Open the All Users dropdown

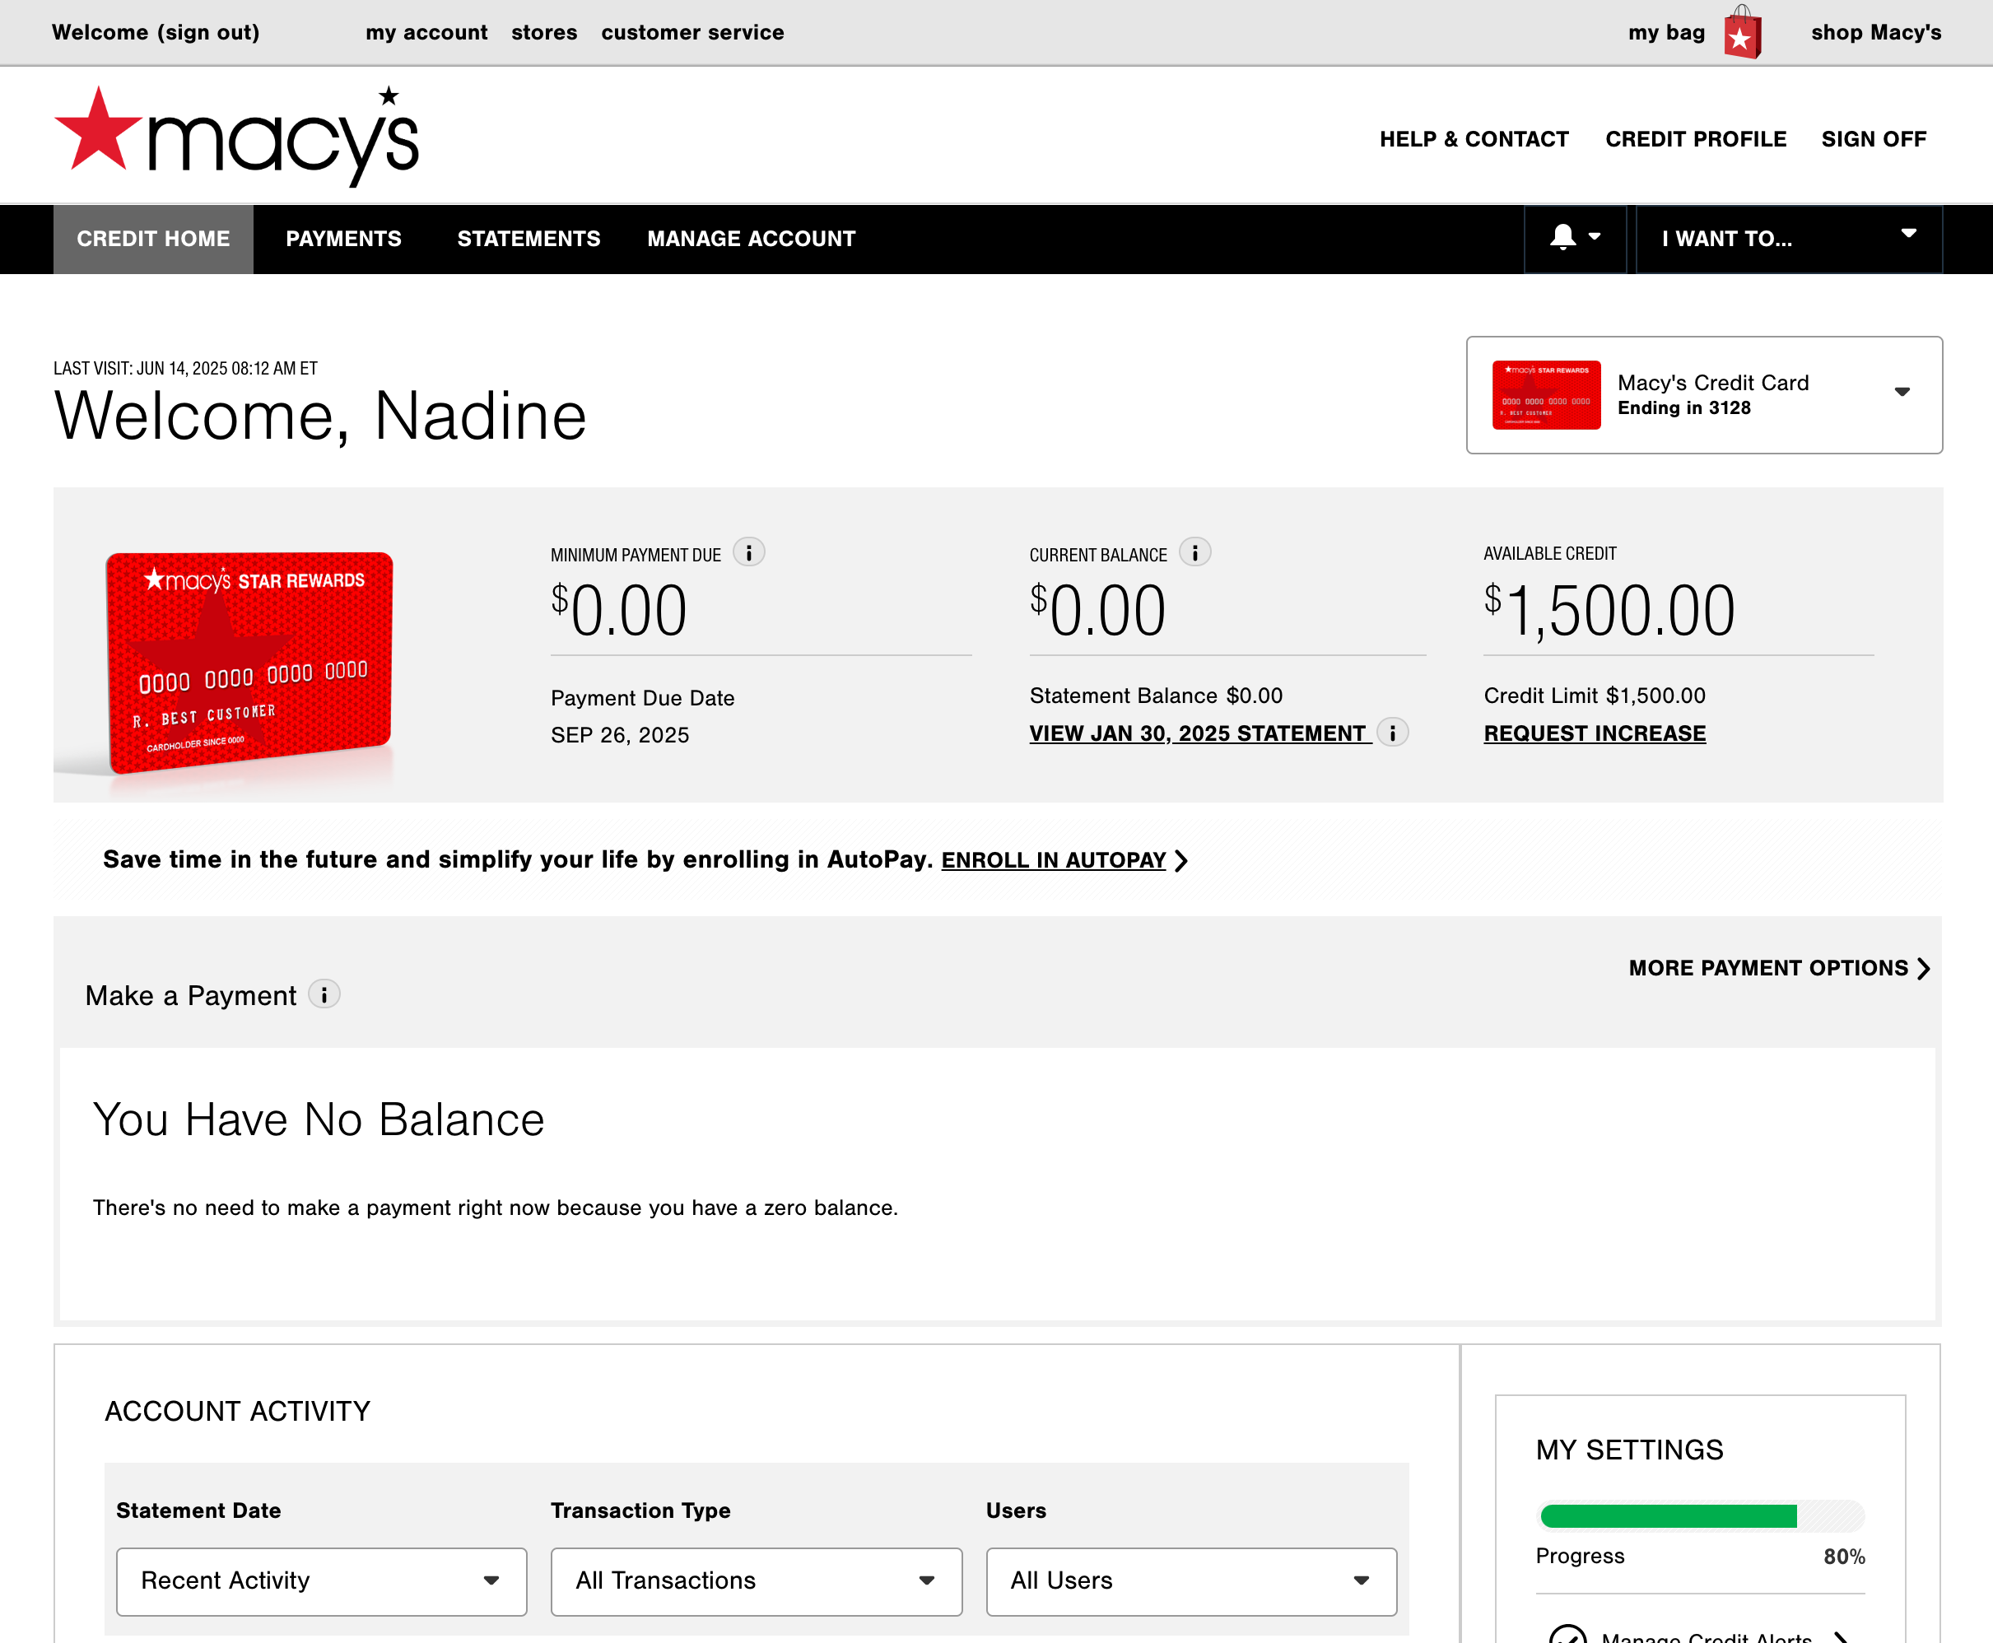coord(1190,1580)
